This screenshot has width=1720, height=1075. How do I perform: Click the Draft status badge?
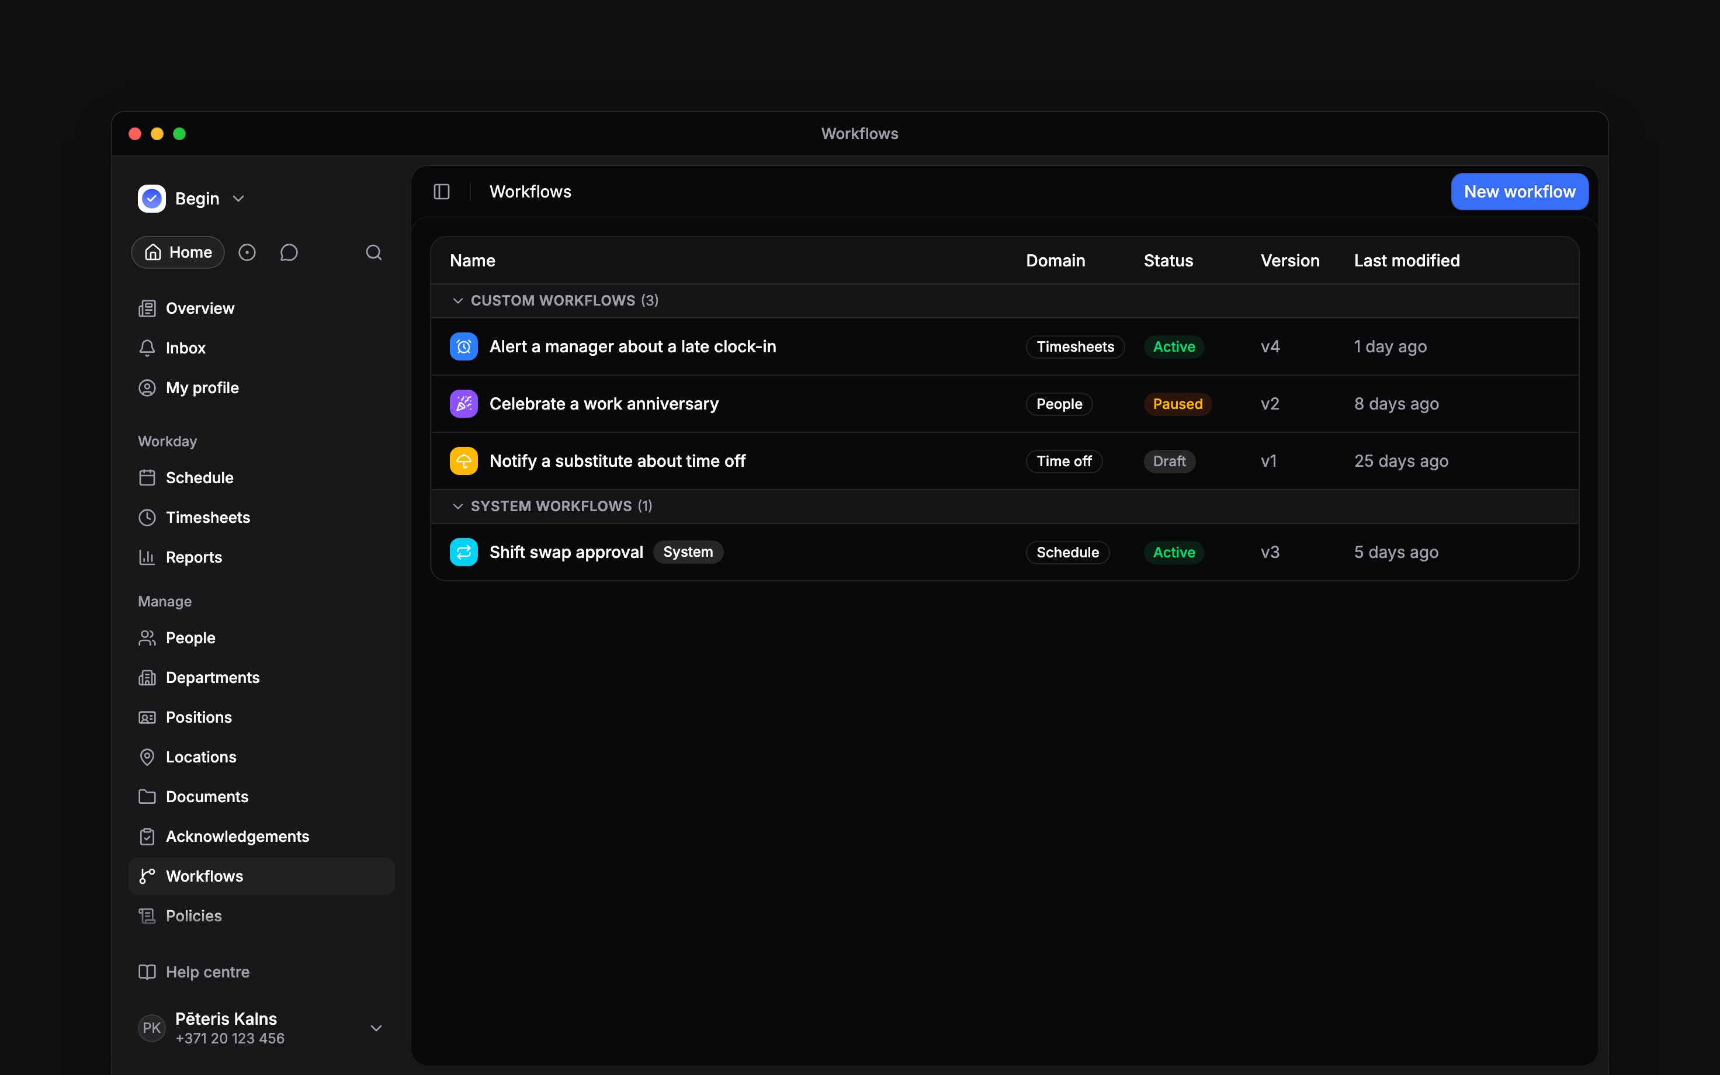coord(1169,462)
